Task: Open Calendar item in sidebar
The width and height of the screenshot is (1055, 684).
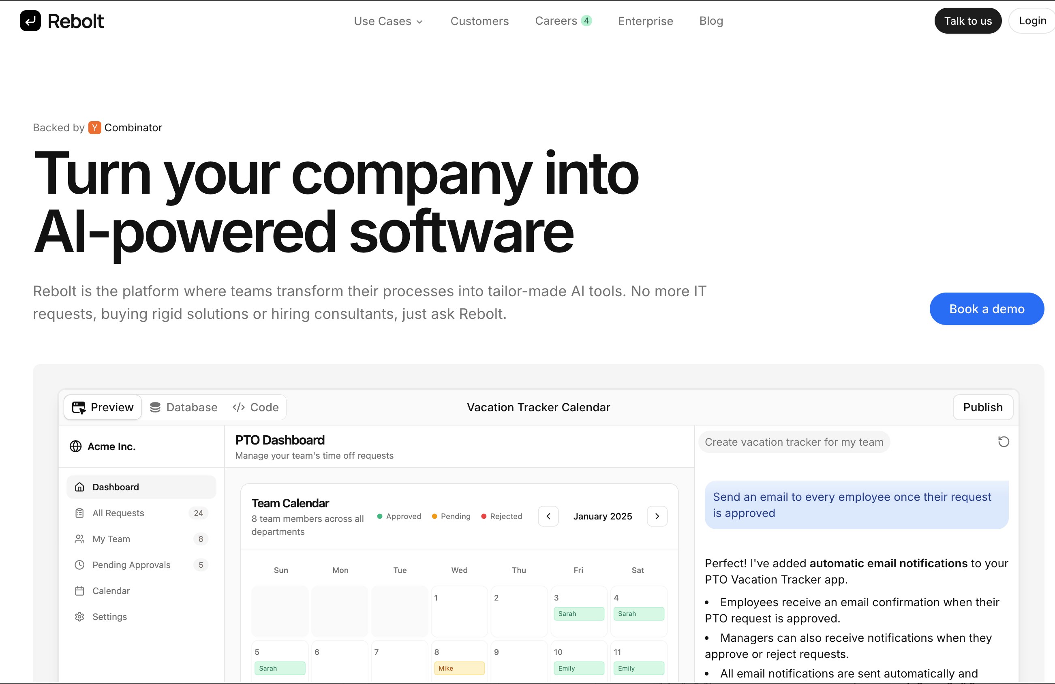Action: click(111, 591)
